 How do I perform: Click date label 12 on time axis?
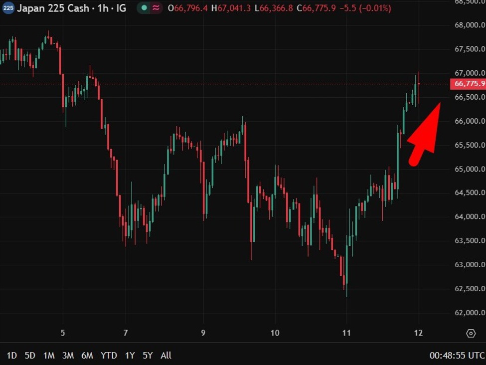click(x=418, y=333)
